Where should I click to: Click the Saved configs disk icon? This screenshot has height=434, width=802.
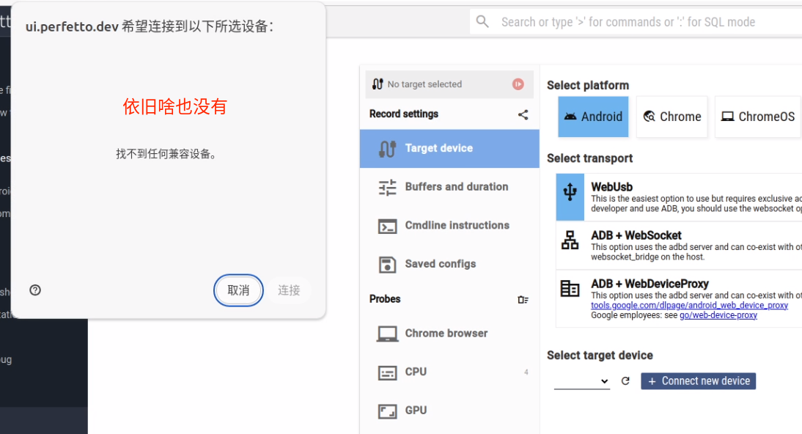387,265
